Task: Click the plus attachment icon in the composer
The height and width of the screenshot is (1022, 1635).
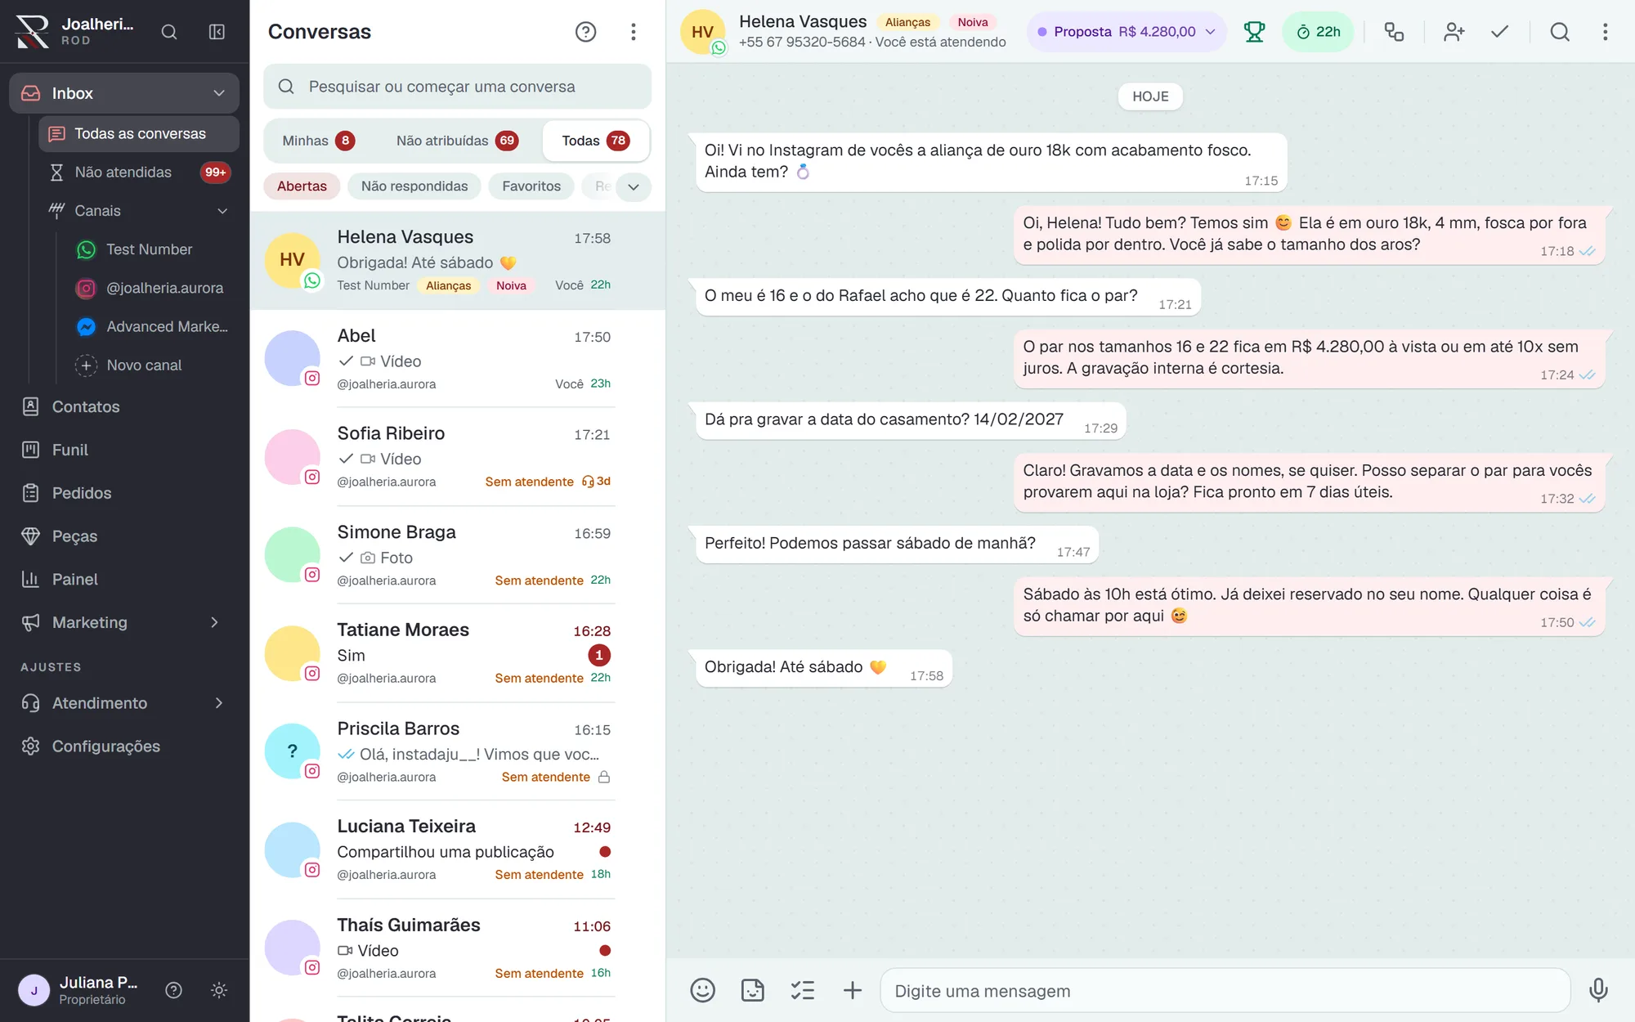Action: (852, 990)
